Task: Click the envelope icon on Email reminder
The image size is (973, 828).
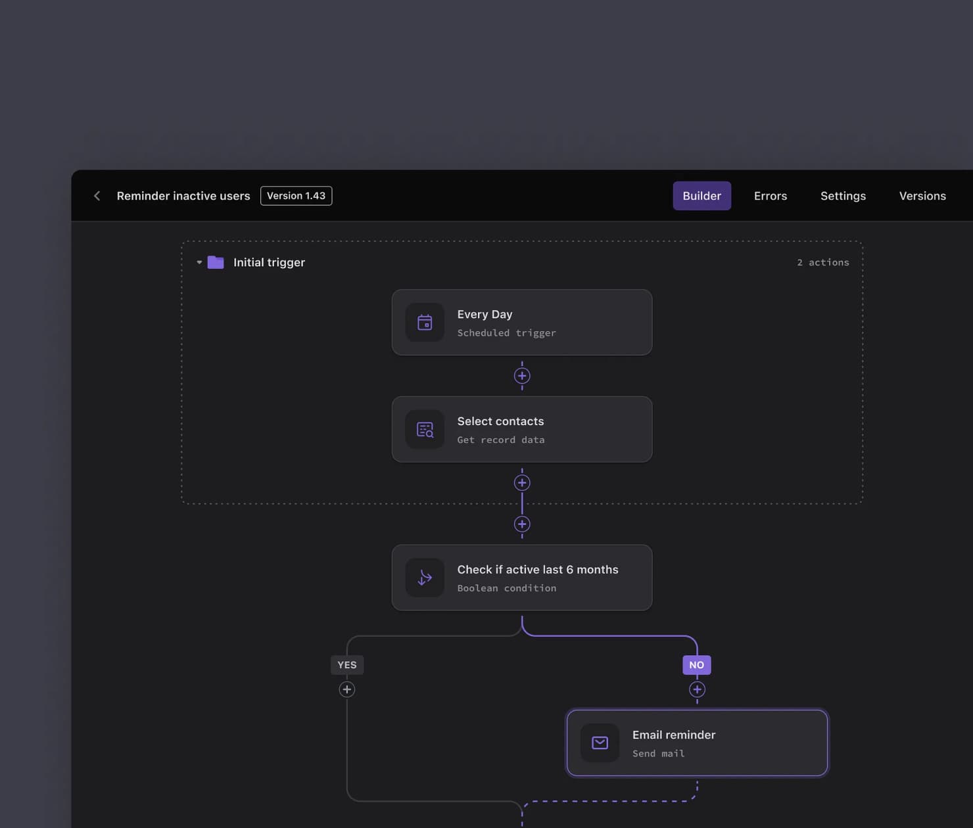Action: [x=600, y=743]
